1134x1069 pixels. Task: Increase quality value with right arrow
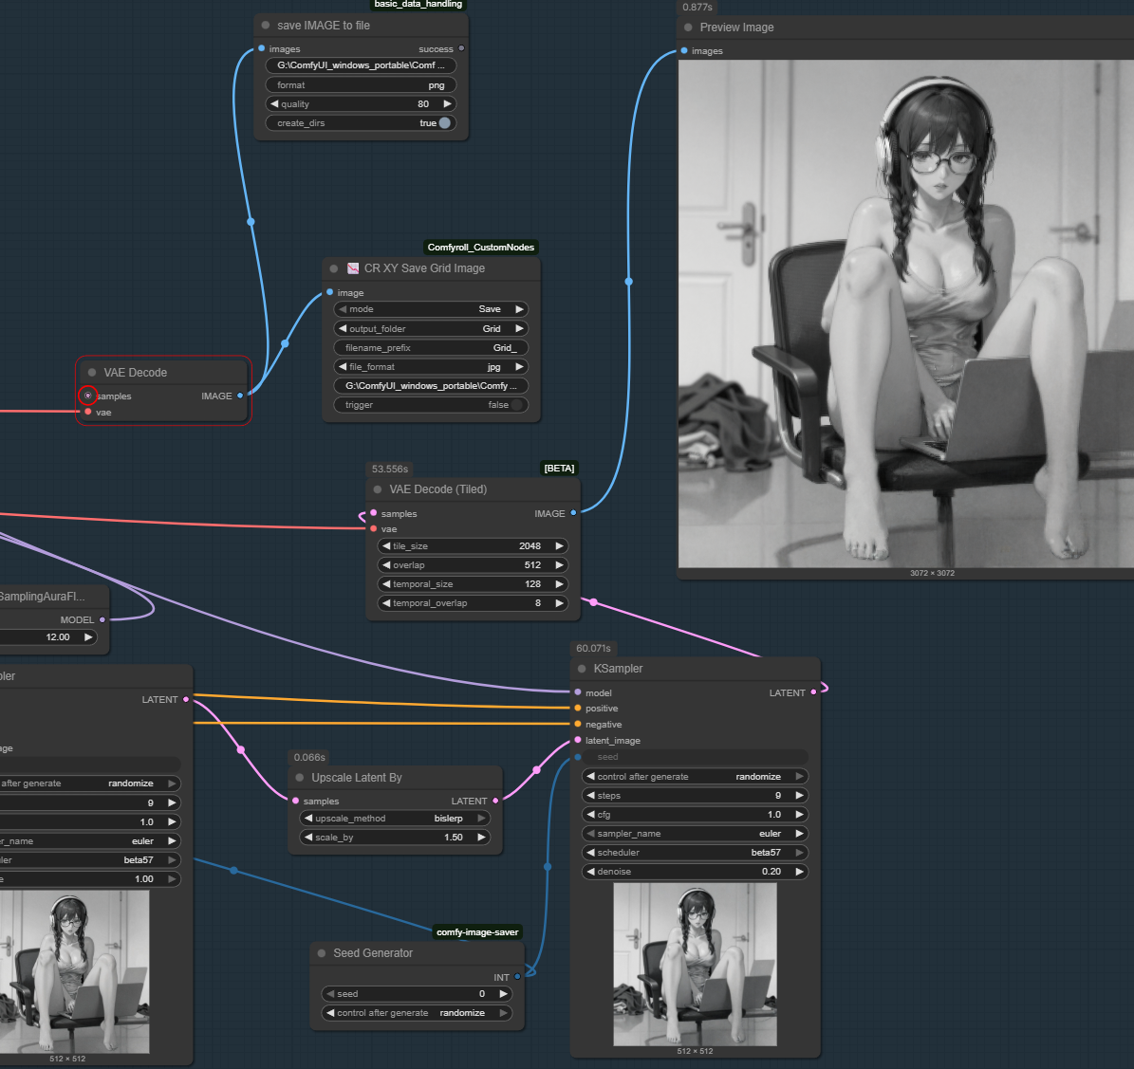448,104
